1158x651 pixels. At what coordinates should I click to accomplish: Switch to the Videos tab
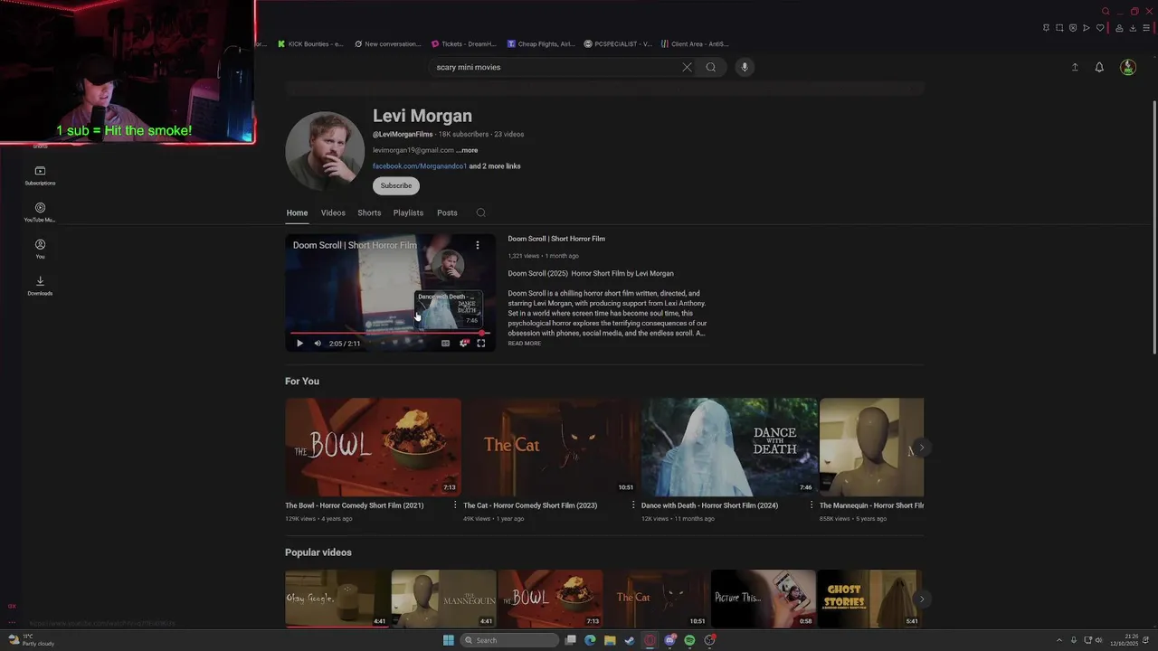coord(333,212)
